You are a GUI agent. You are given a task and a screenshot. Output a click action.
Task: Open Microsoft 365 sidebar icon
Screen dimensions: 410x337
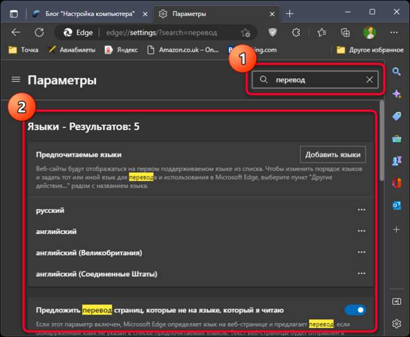(396, 183)
